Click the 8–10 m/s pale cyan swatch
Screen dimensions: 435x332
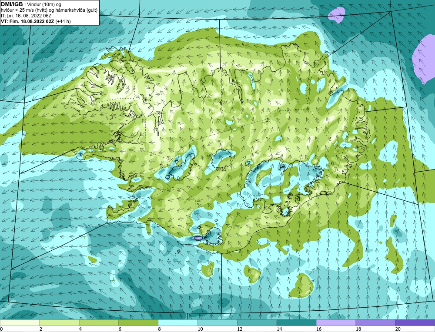(178, 322)
